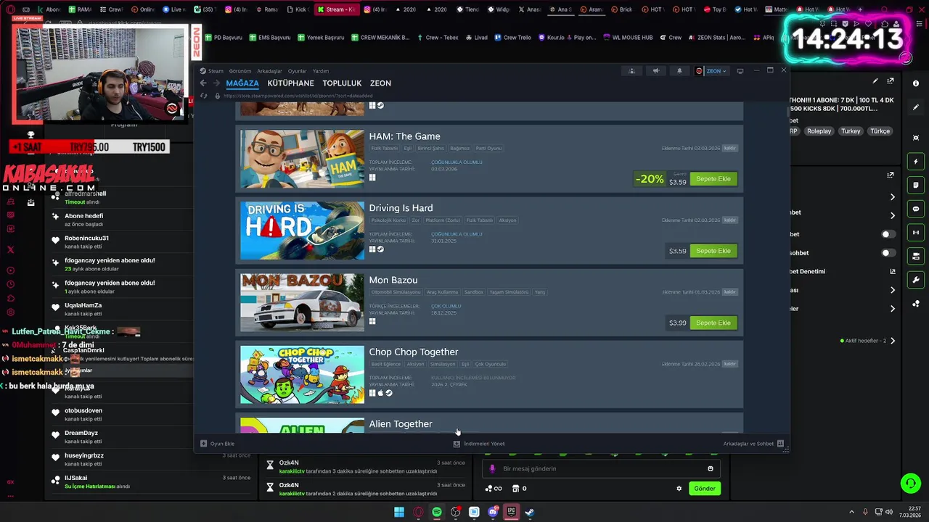Open Spotify from the taskbar

click(437, 512)
